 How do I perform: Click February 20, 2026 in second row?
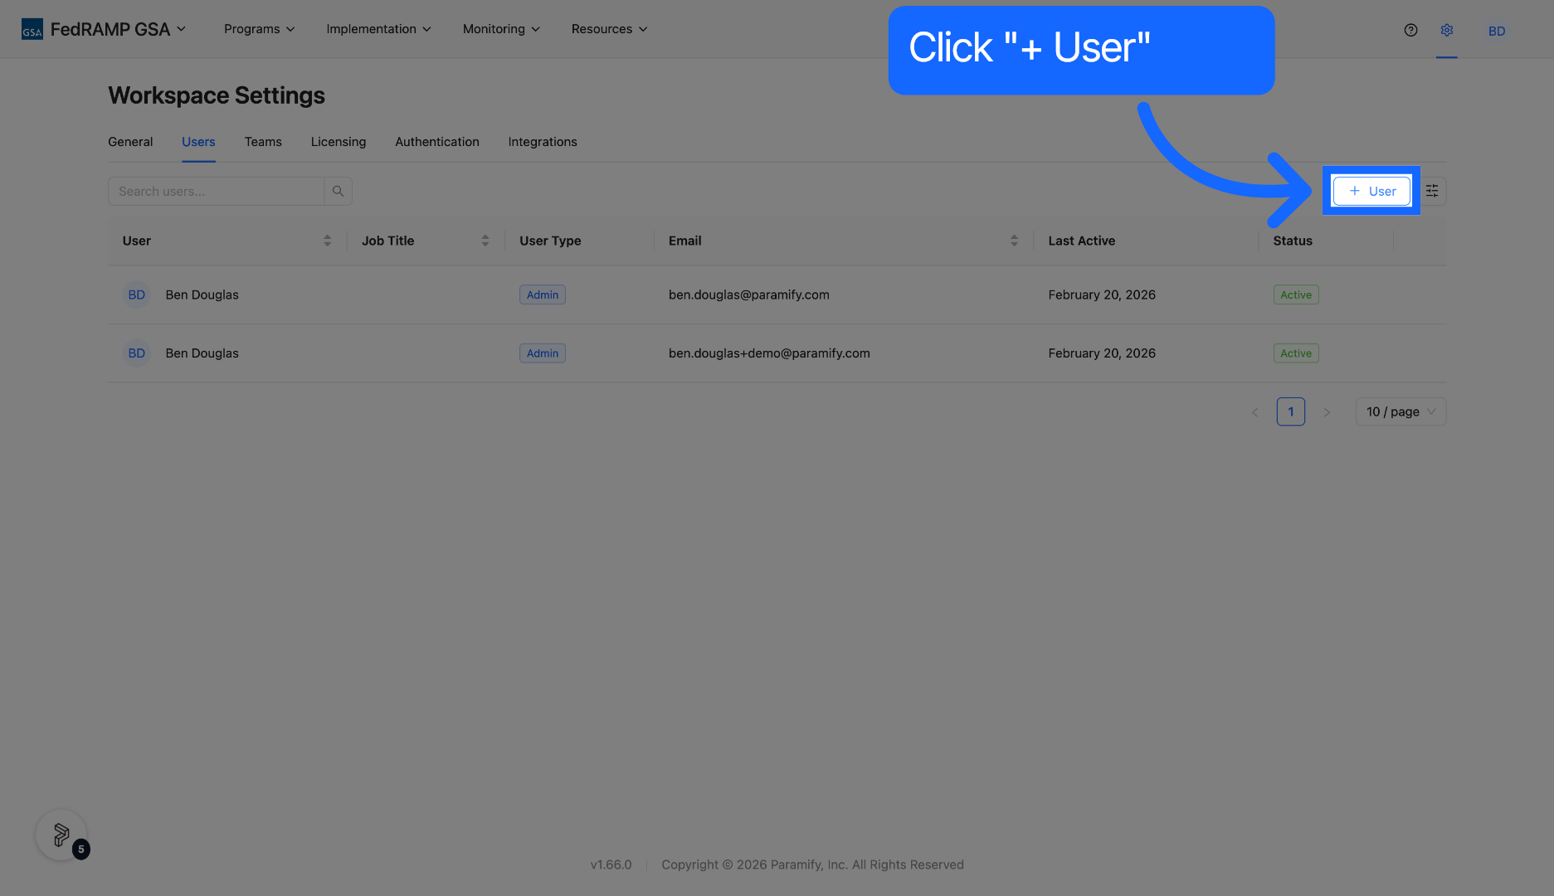click(1102, 353)
